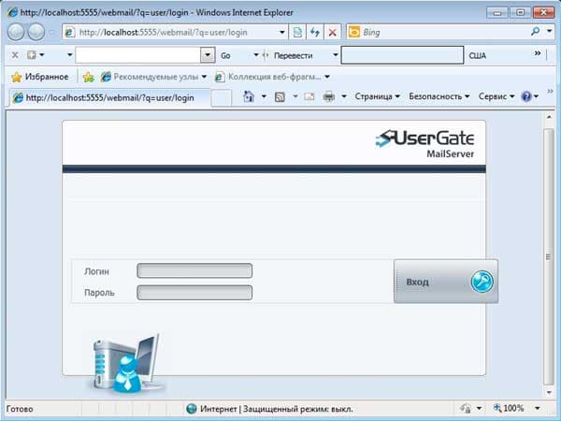Open the Страница menu
Image resolution: width=561 pixels, height=421 pixels.
(x=377, y=96)
